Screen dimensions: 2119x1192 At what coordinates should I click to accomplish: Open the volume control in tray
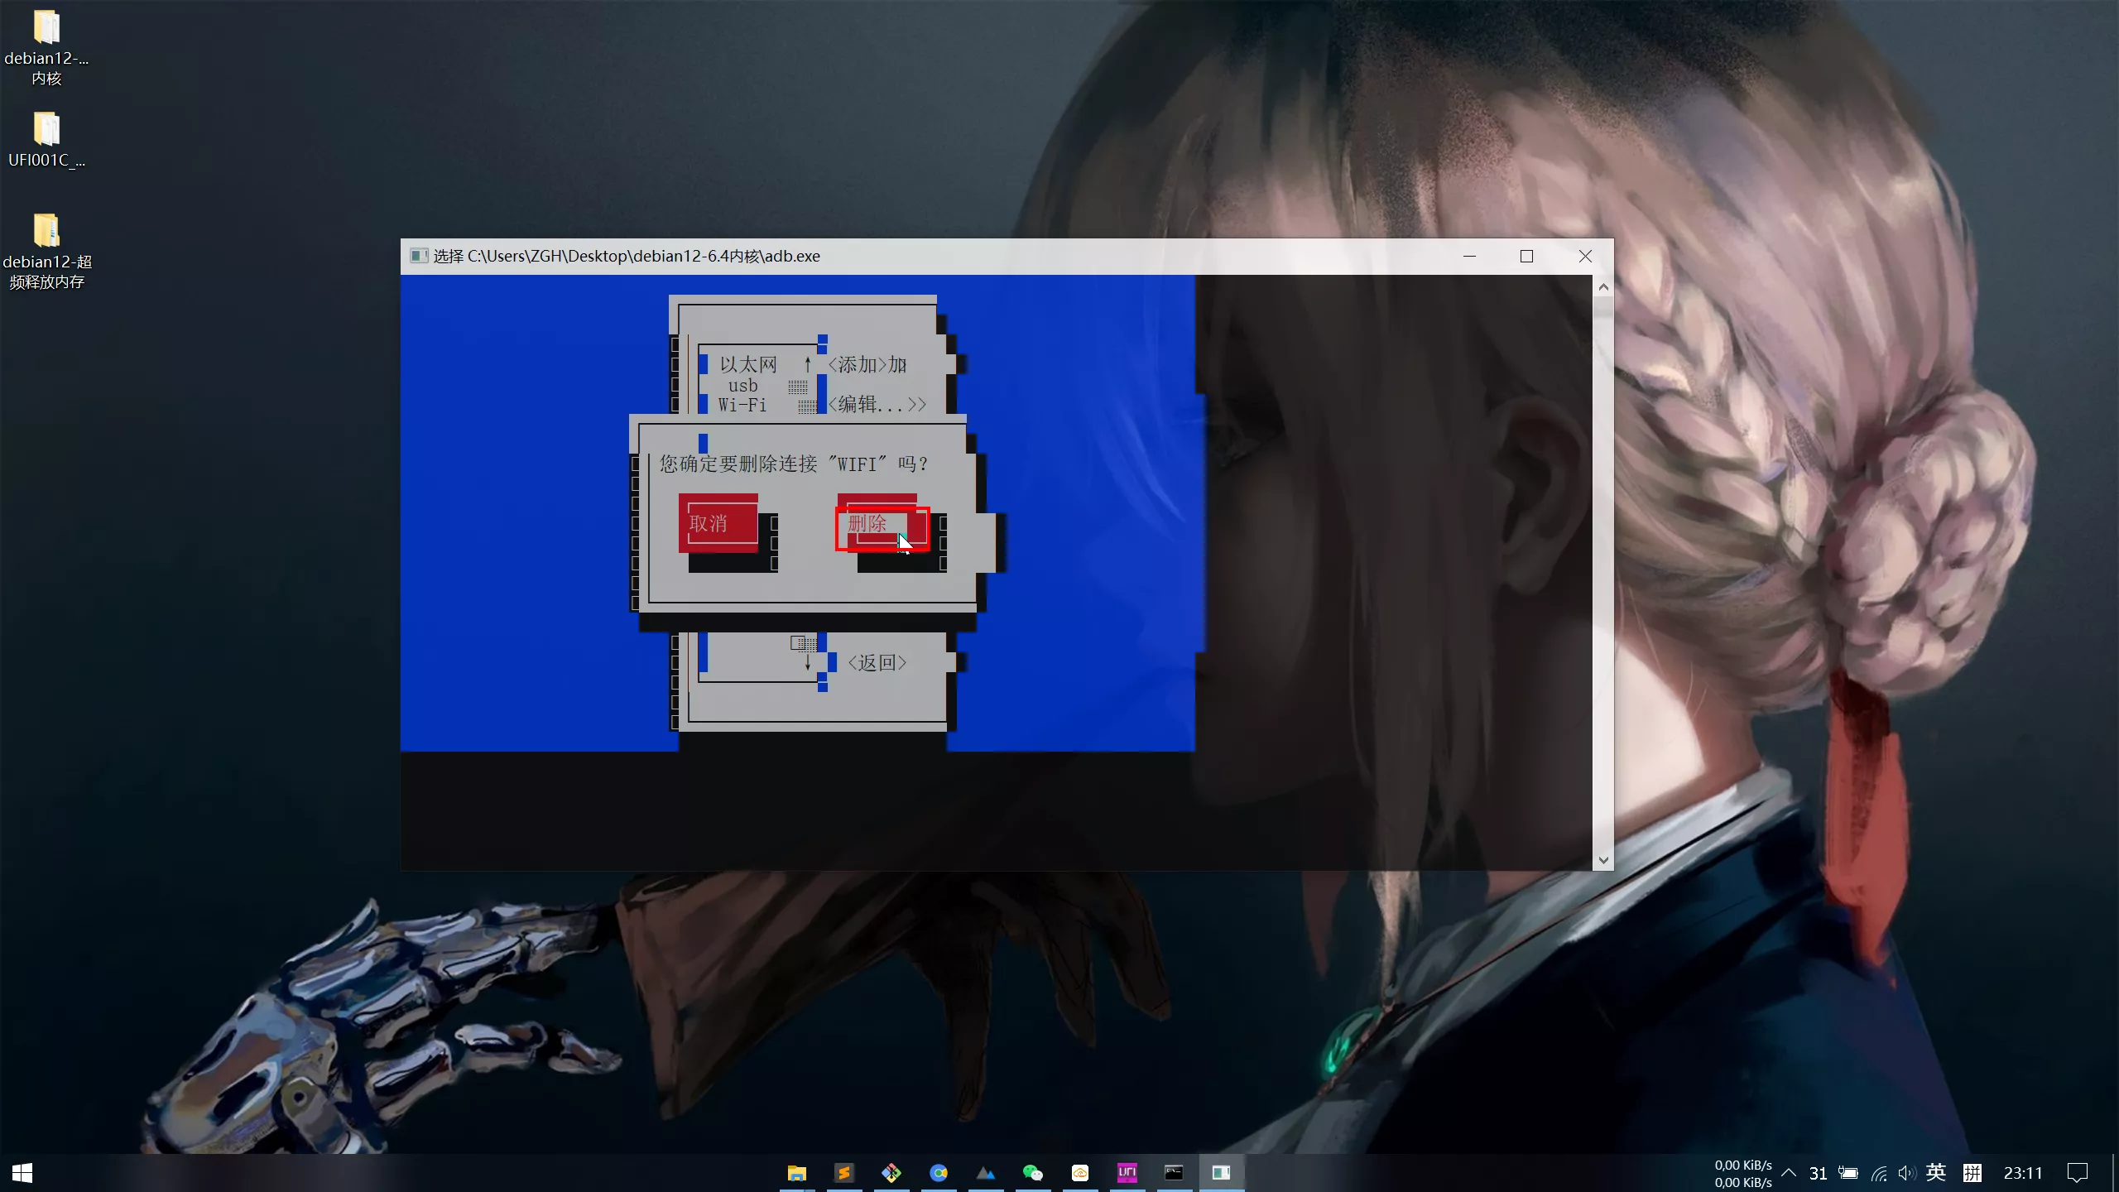[1906, 1173]
